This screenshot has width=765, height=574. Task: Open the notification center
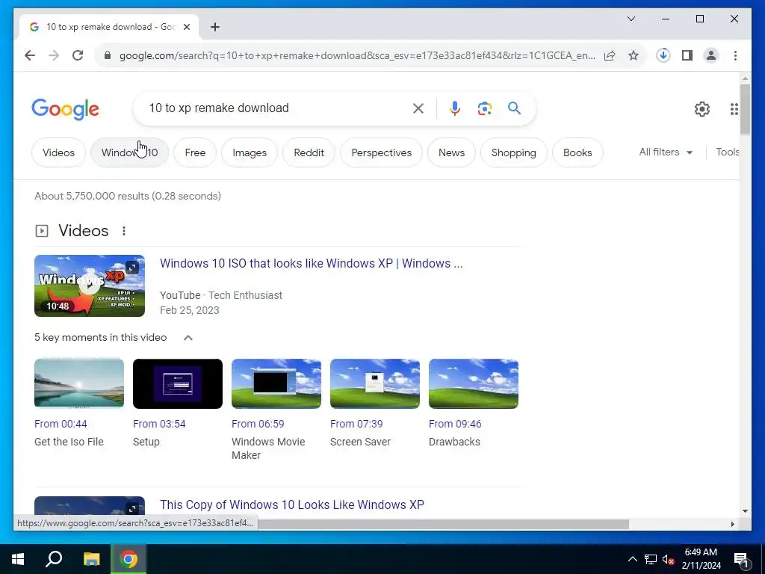tap(741, 559)
